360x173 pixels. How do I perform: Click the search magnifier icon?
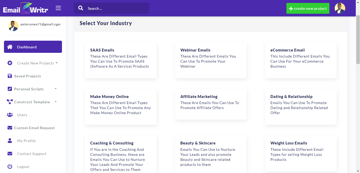pos(81,8)
